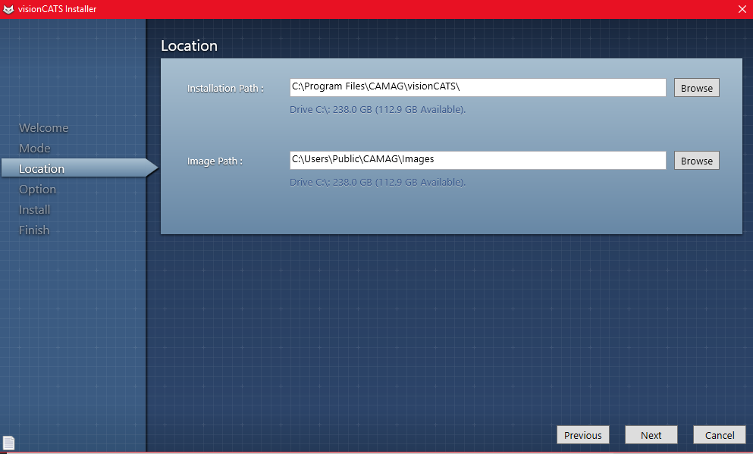Click drive space info under Image Path
Viewport: 753px width, 454px height.
[x=378, y=183]
